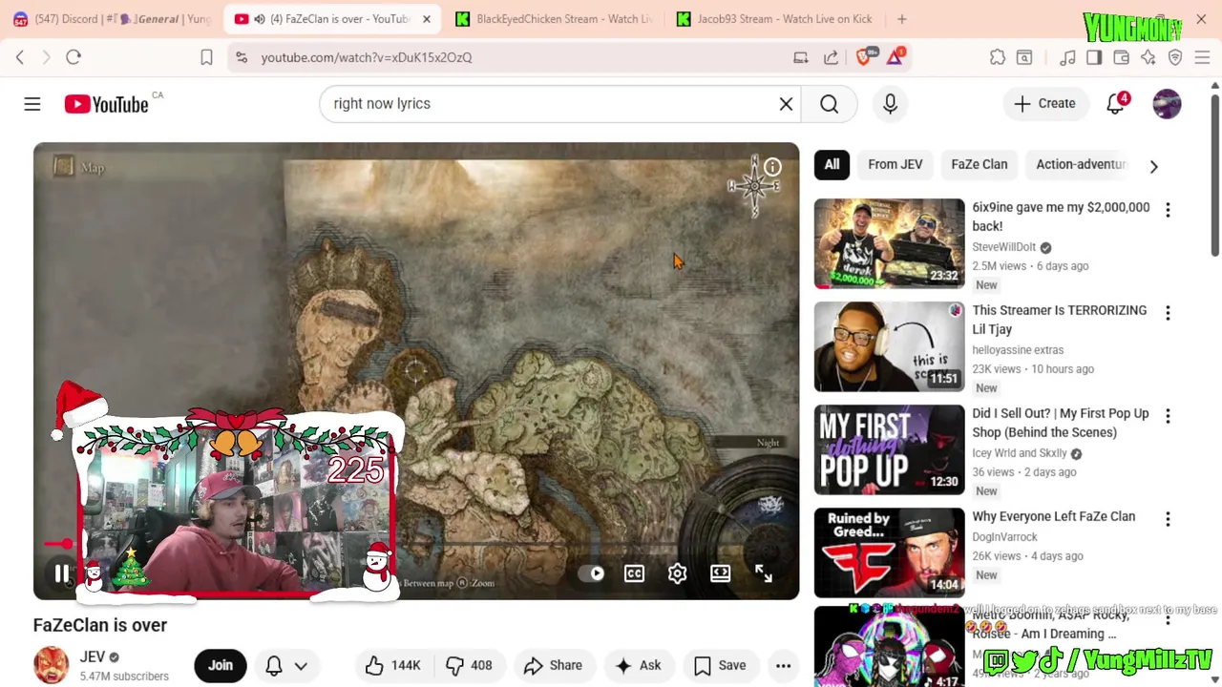Open a new browser tab

[901, 19]
